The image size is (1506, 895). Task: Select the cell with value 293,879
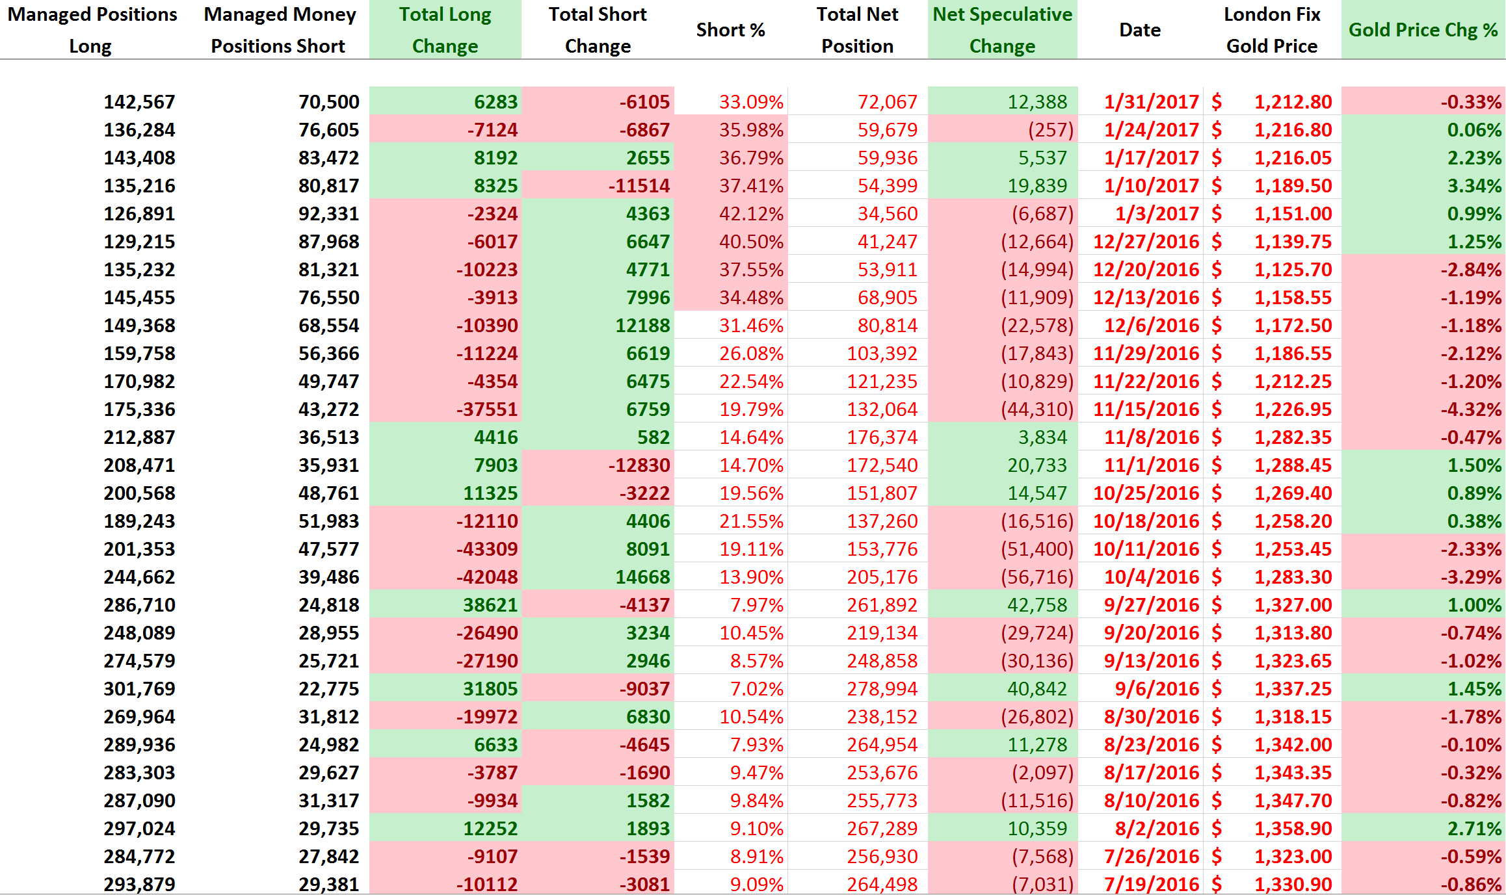coord(140,885)
